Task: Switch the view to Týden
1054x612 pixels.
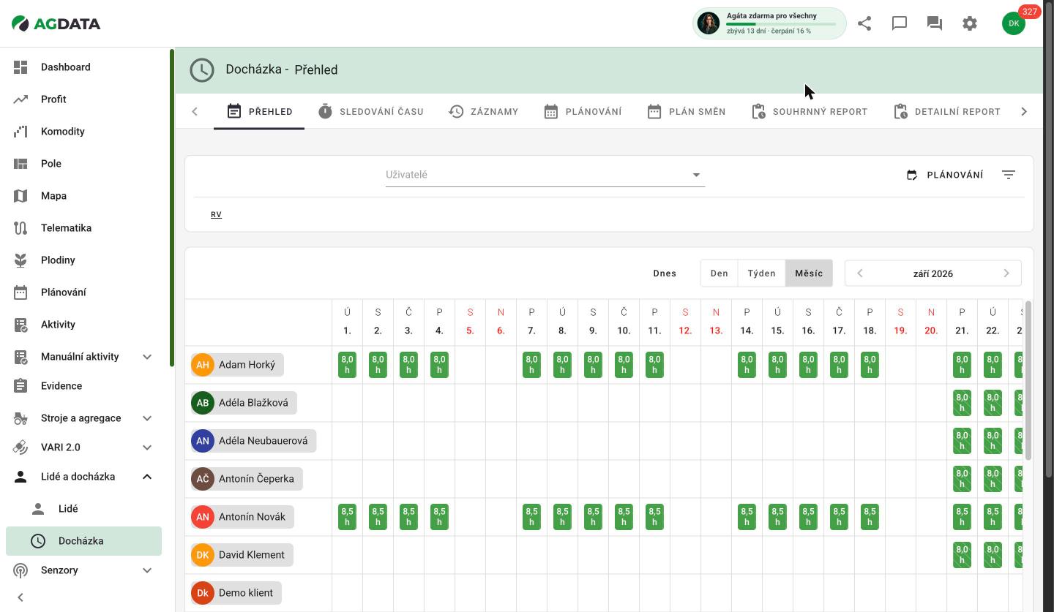Action: 761,273
